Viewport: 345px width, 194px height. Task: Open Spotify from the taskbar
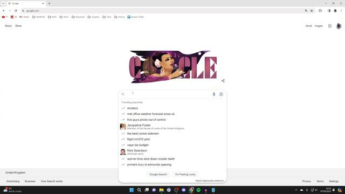(198, 190)
